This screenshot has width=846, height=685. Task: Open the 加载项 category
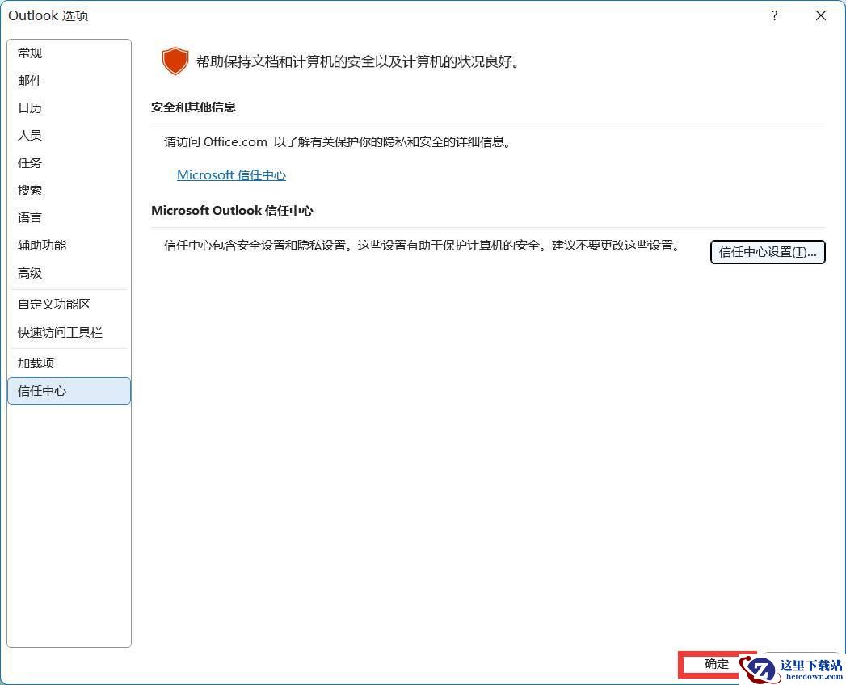[x=69, y=363]
